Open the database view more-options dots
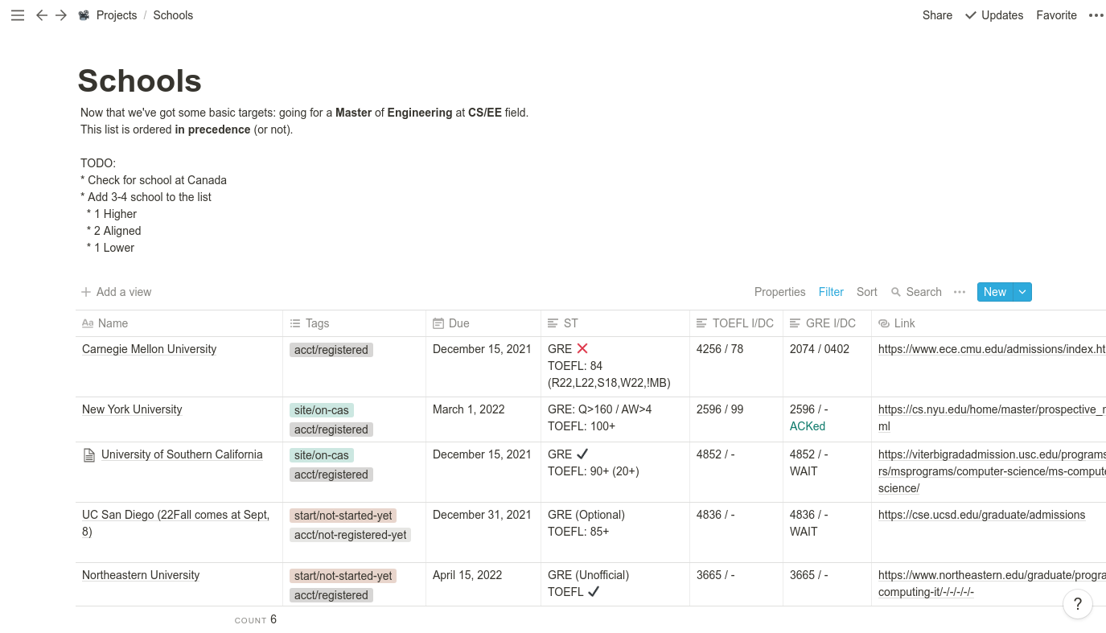 click(960, 292)
